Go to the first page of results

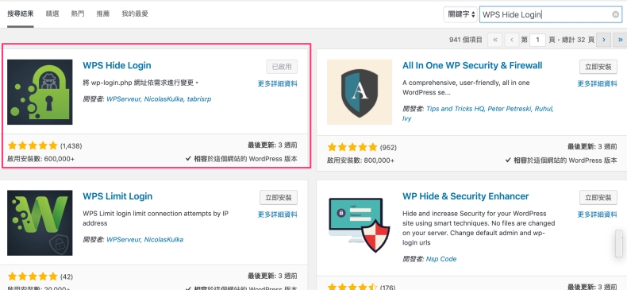(495, 40)
